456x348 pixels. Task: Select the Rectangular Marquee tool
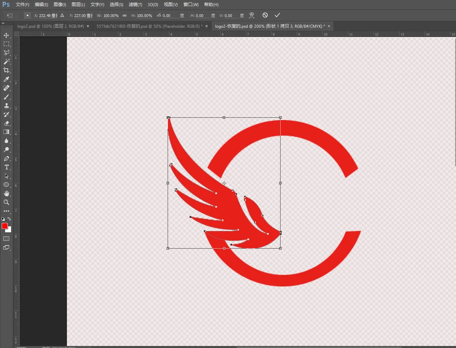pos(6,44)
